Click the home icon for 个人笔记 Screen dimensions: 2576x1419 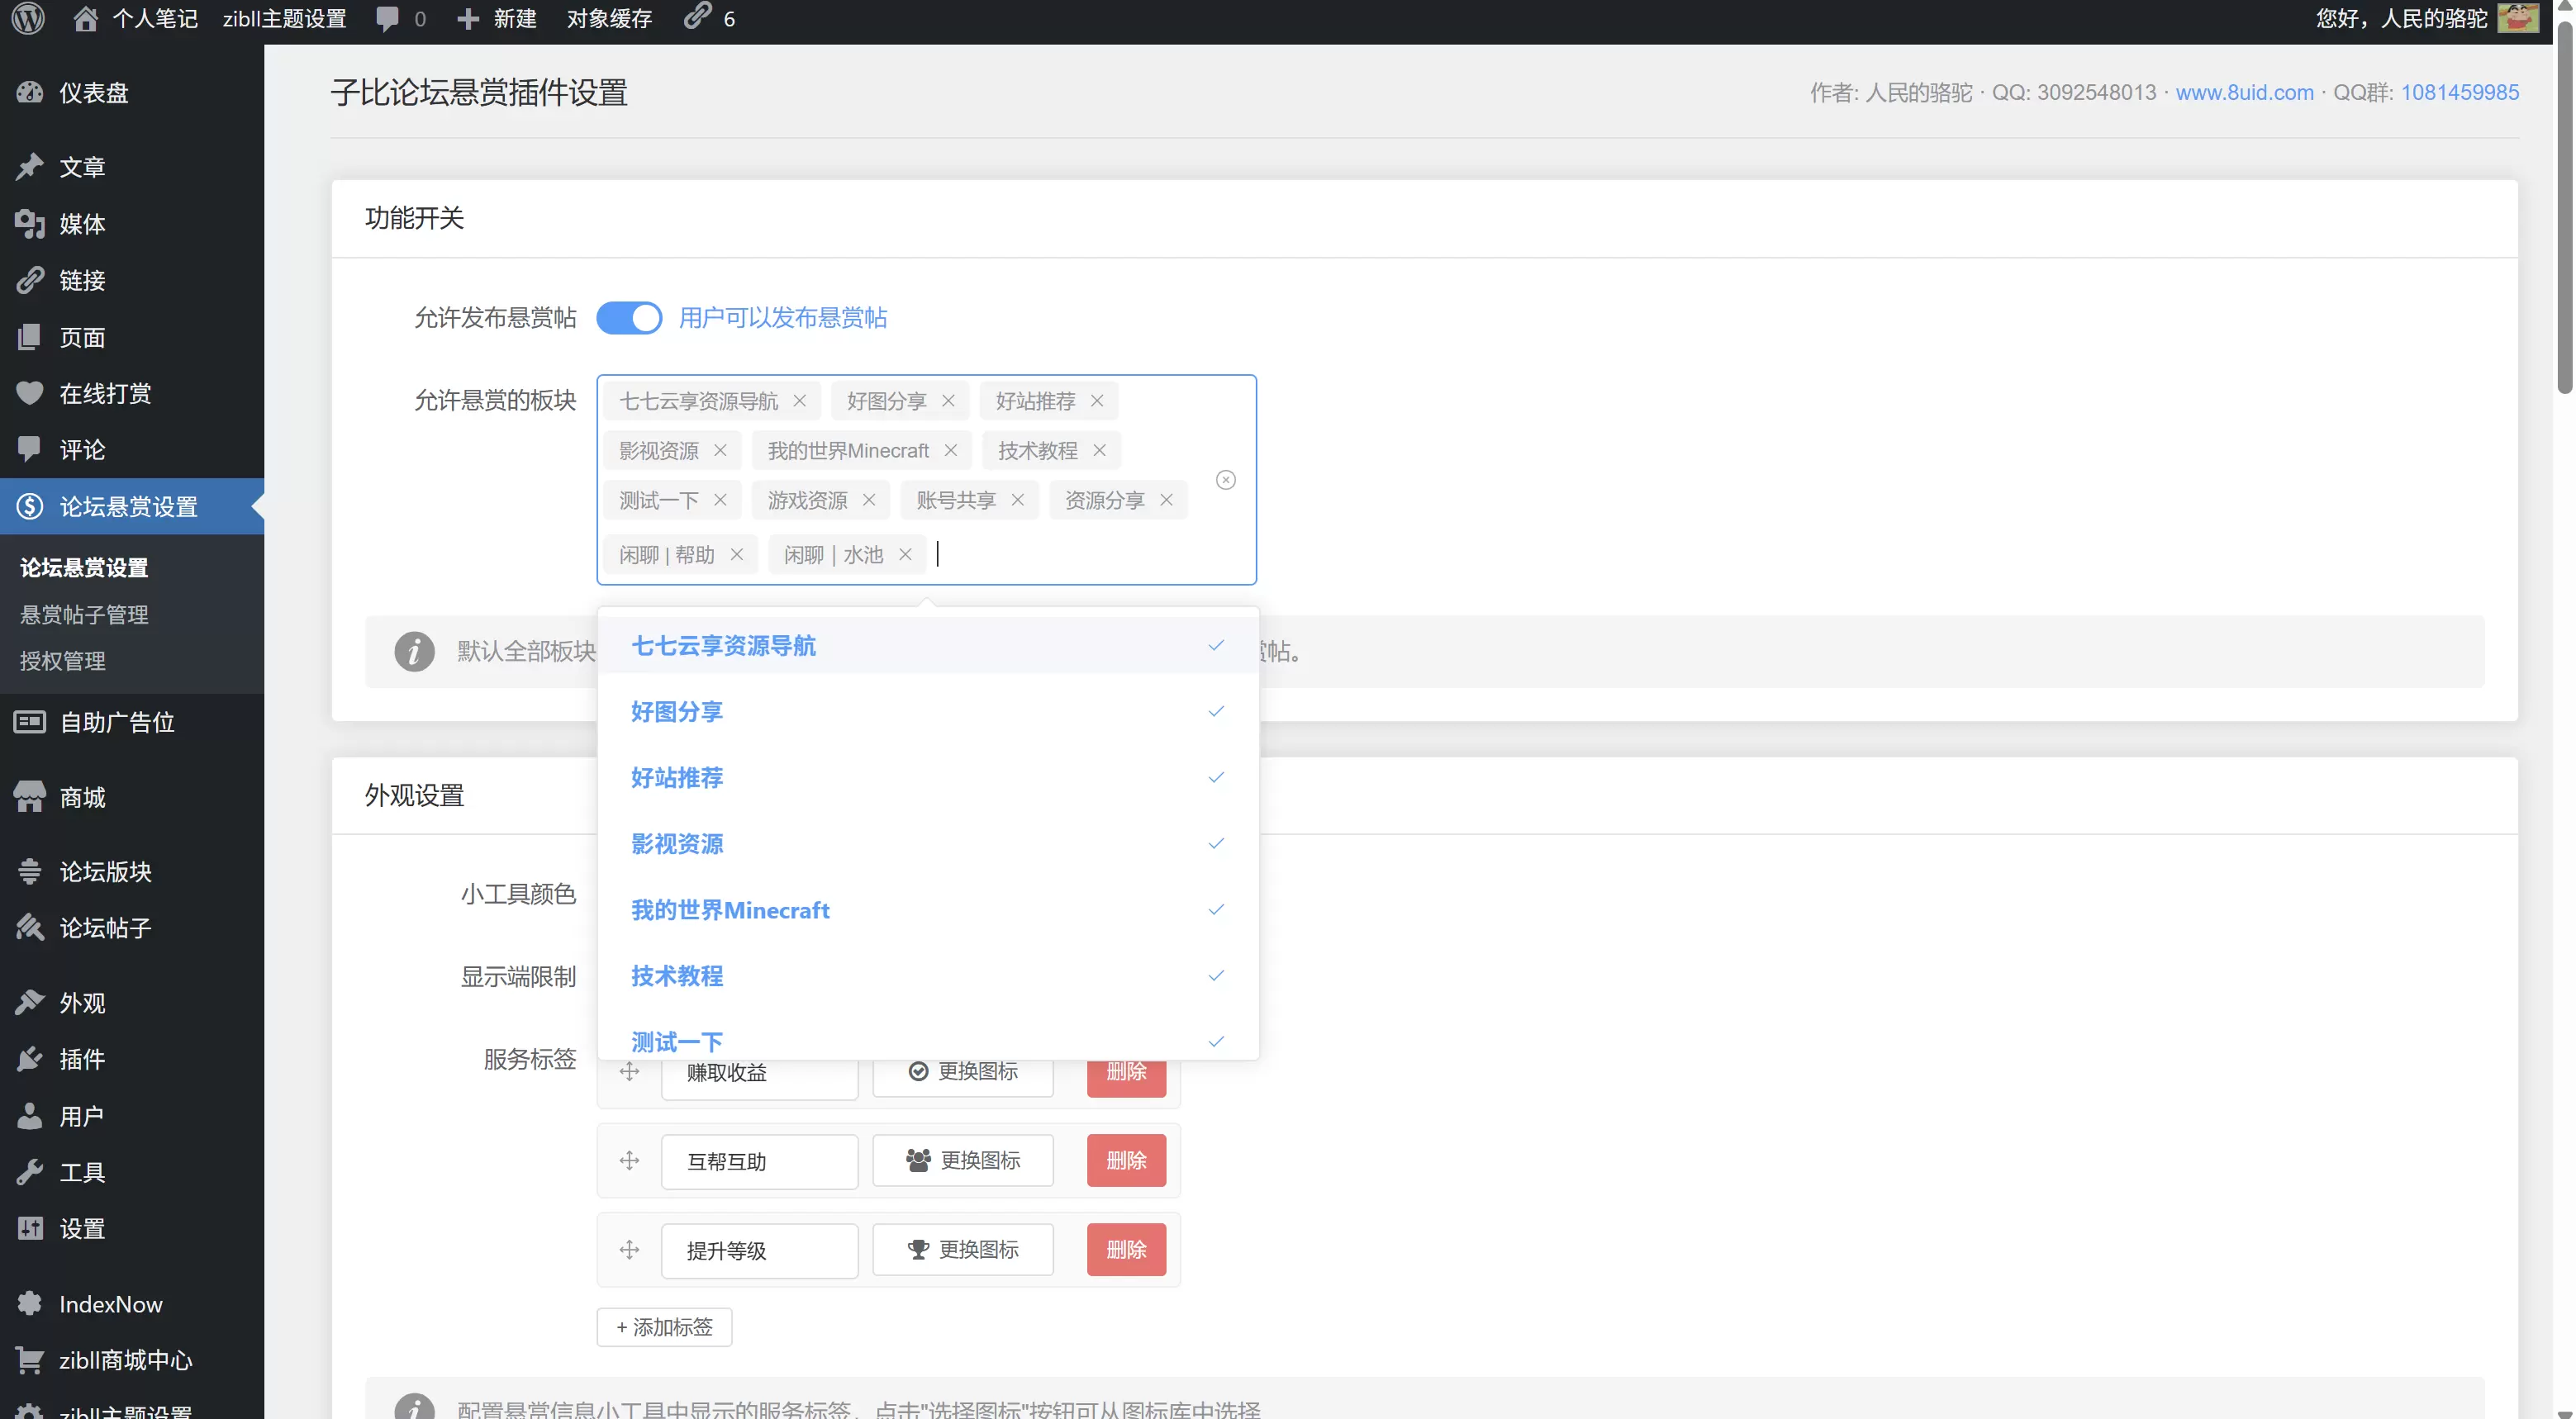(86, 19)
